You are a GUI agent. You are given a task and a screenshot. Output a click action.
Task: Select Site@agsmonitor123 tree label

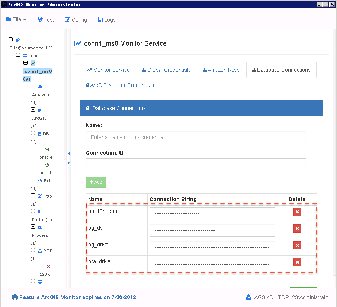[x=31, y=48]
